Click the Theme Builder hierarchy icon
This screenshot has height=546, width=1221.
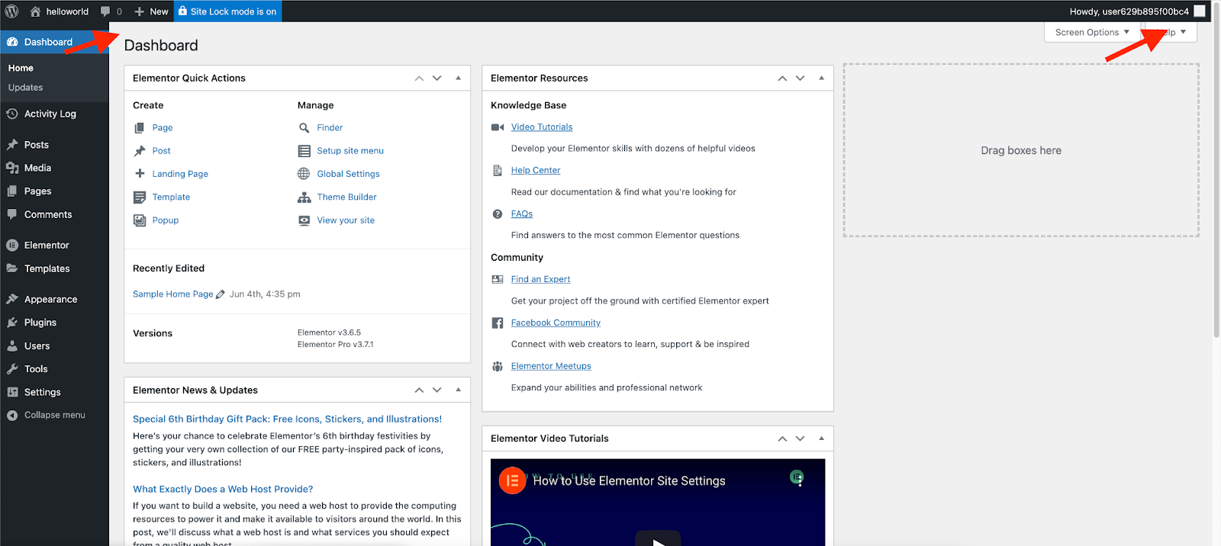coord(304,198)
